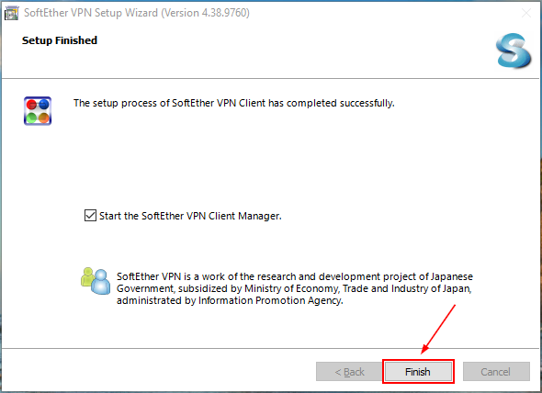The image size is (542, 393).
Task: Click the red arrow pointing at Finish
Action: 438,329
